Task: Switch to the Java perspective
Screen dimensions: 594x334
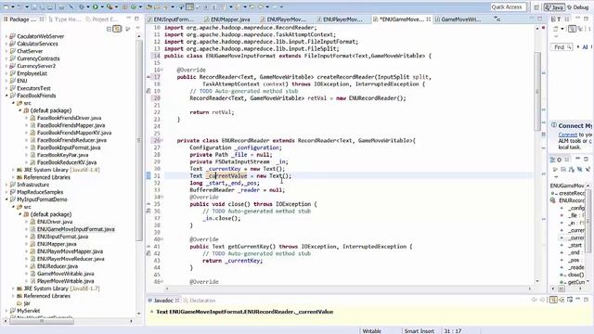Action: point(554,7)
